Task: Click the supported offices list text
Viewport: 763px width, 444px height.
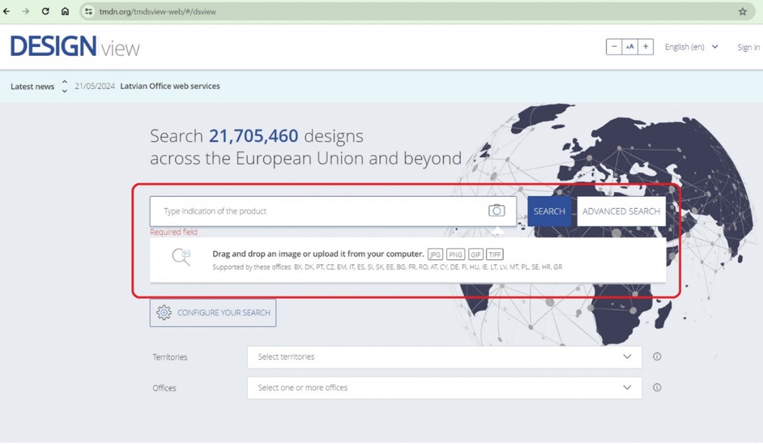Action: click(387, 267)
